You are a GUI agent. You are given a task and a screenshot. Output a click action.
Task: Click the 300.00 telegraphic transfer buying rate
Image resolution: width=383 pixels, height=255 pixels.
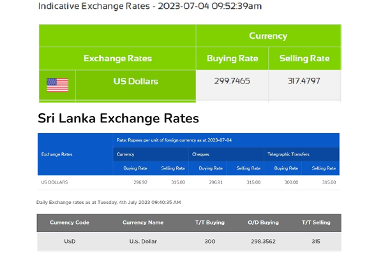coord(291,182)
